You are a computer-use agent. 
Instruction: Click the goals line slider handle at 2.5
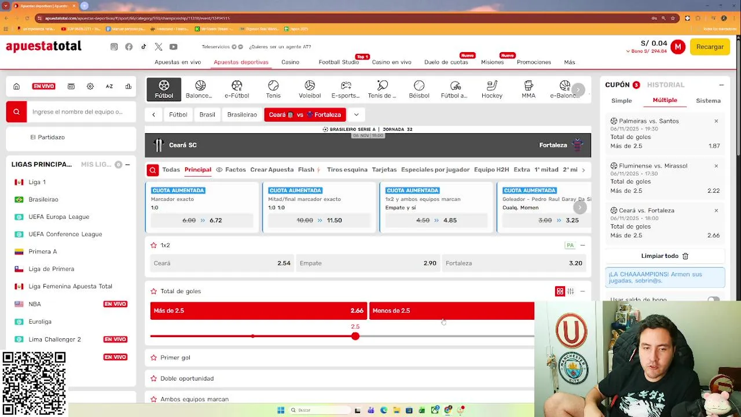(355, 336)
